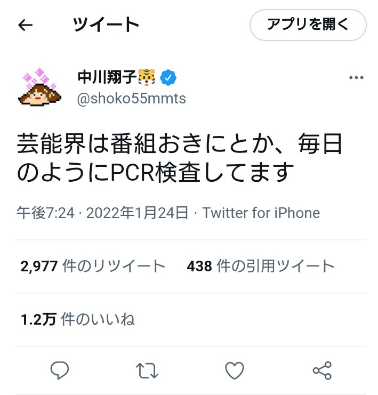Viewport: 378px width, 395px height.
Task: Click the @shoko55mmts handle
Action: 131,99
